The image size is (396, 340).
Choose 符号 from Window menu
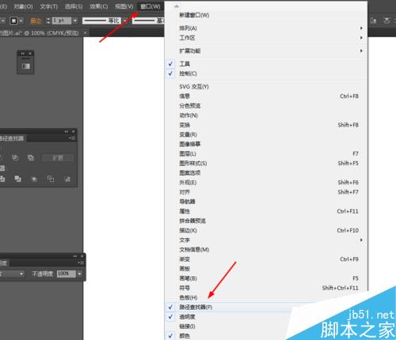(266, 288)
